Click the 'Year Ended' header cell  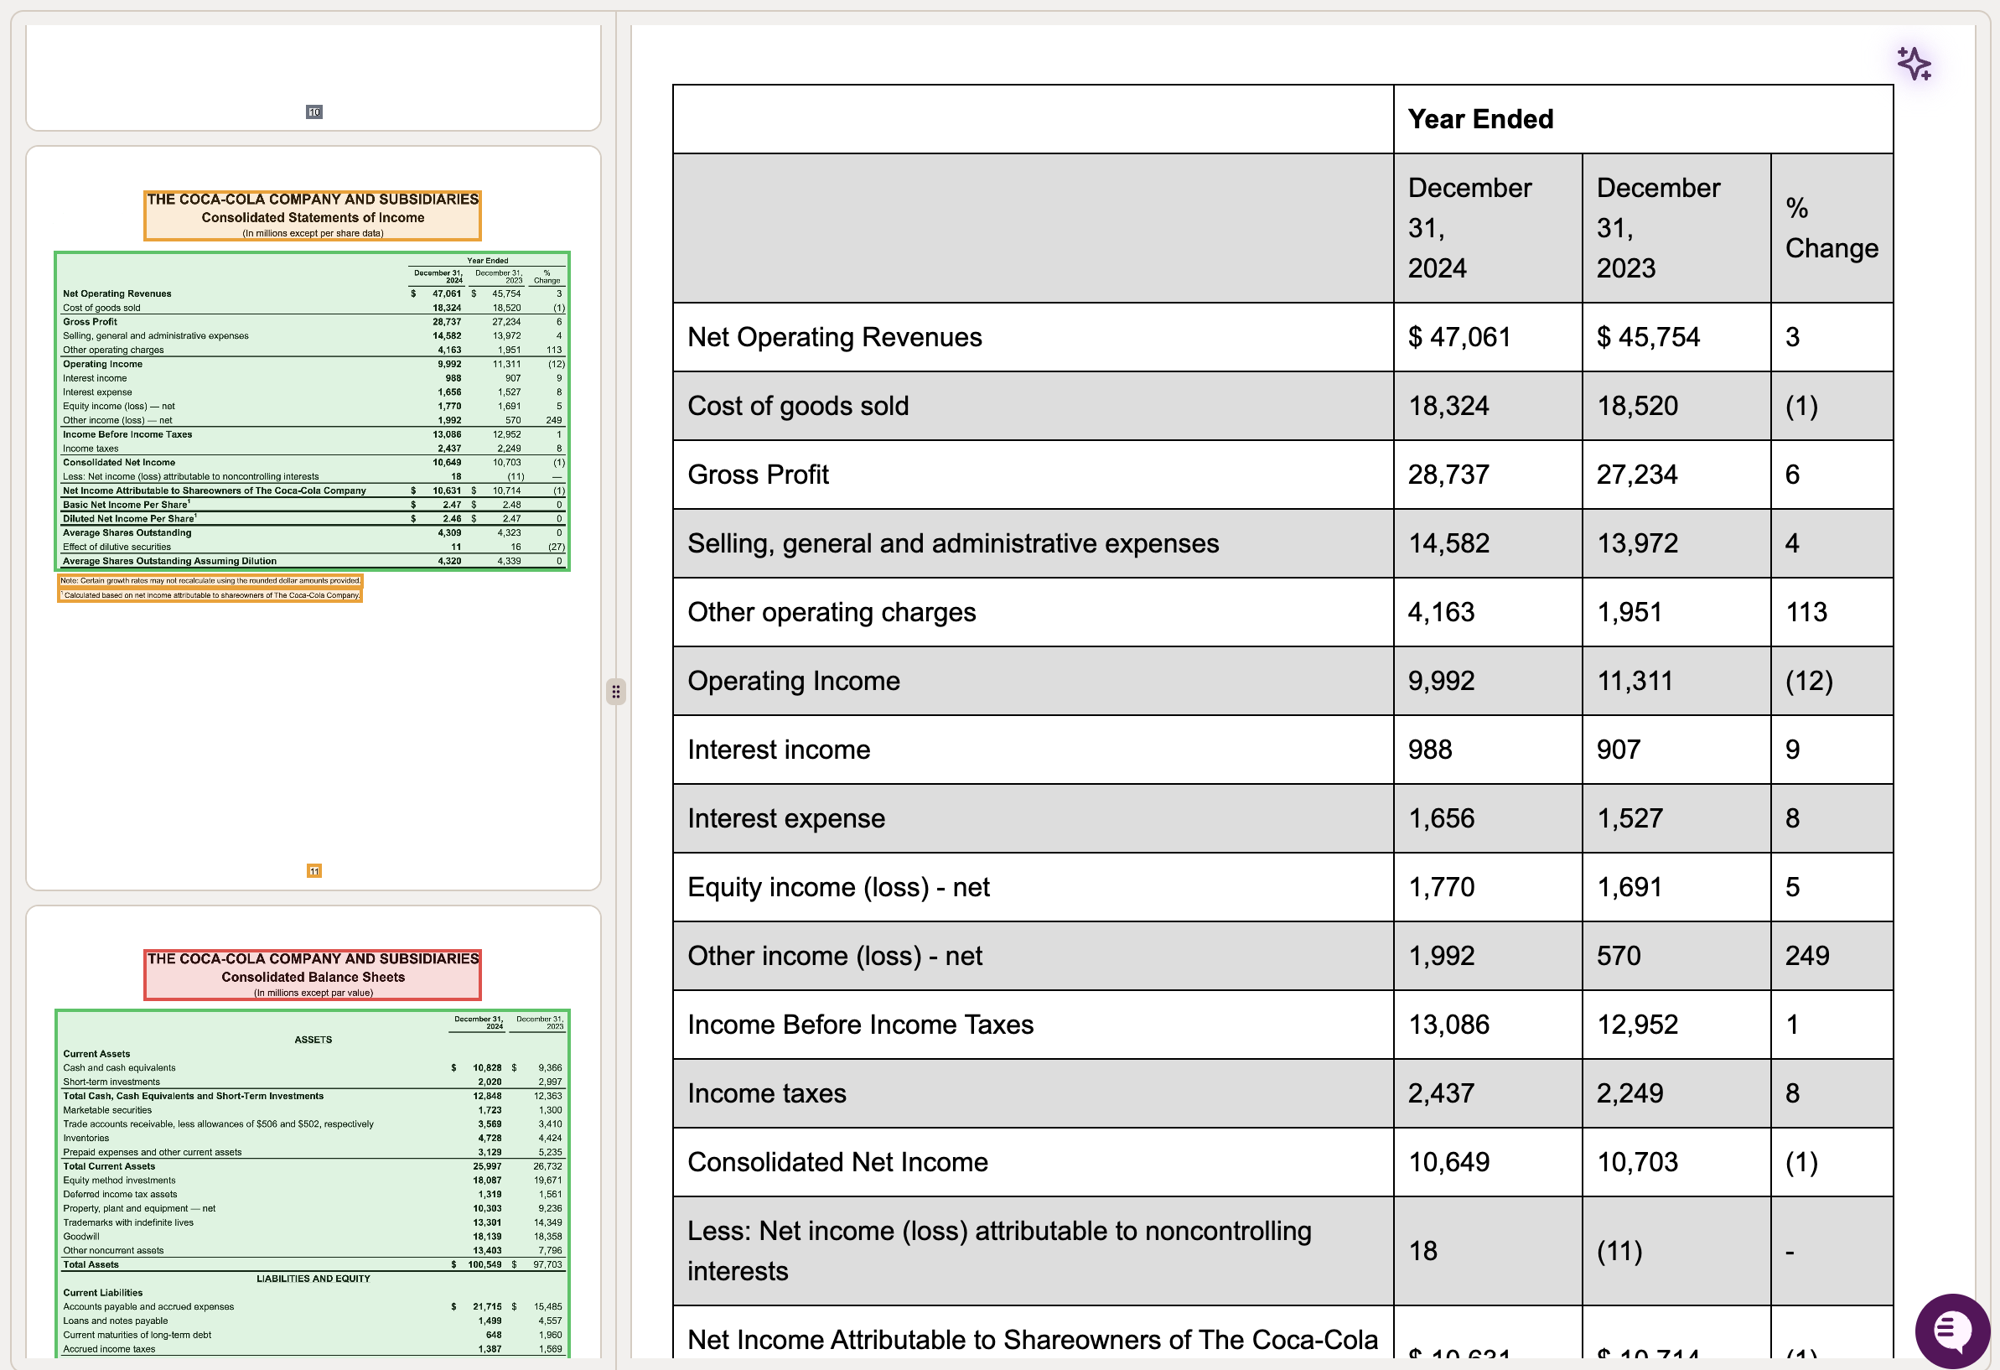pos(1643,119)
